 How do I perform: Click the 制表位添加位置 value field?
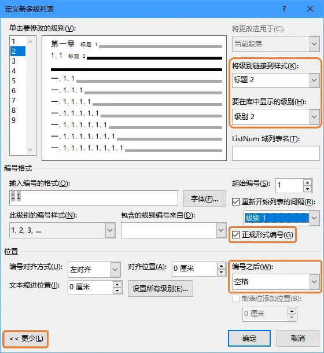tap(265, 314)
